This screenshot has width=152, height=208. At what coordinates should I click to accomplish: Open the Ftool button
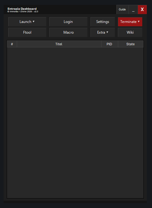pos(27,32)
